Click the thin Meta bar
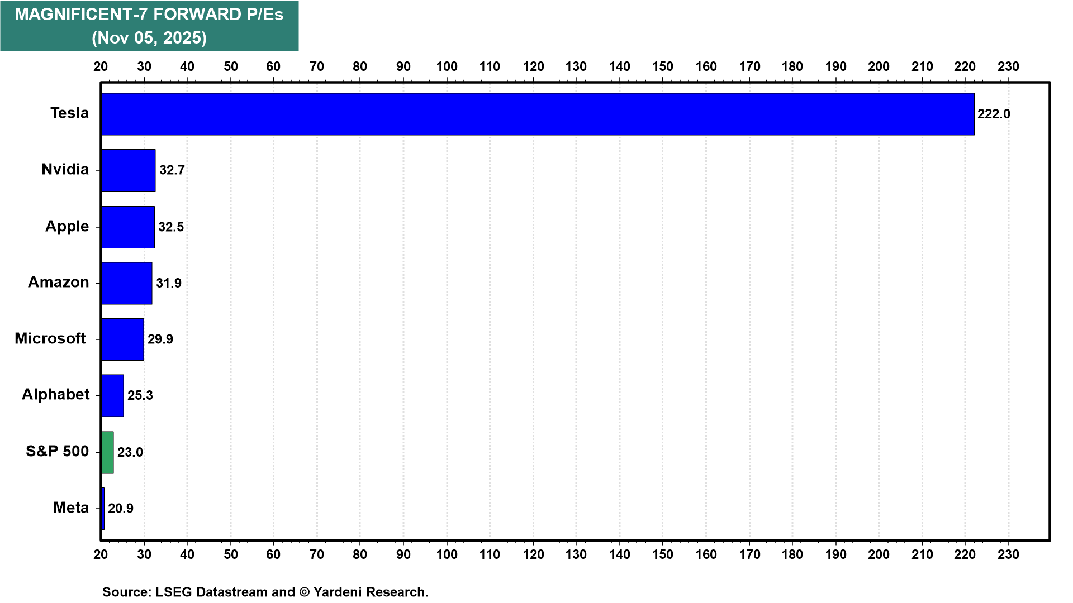The height and width of the screenshot is (603, 1073). pyautogui.click(x=103, y=508)
